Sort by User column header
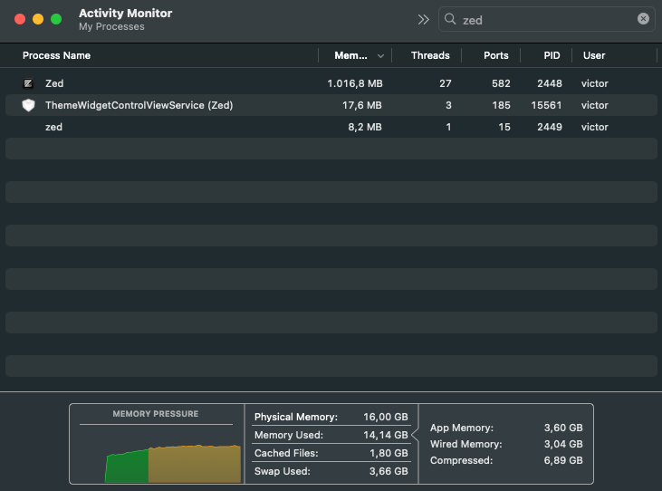662x491 pixels. coord(594,55)
